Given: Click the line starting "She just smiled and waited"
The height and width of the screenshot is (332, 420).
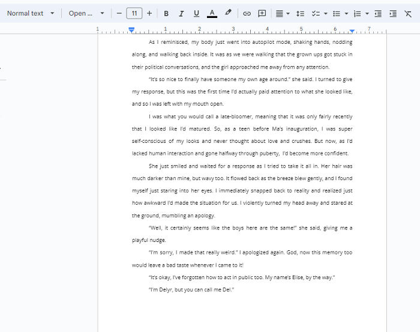Looking at the screenshot, I should (x=250, y=166).
